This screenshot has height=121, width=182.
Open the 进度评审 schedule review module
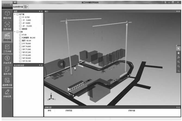7,26
